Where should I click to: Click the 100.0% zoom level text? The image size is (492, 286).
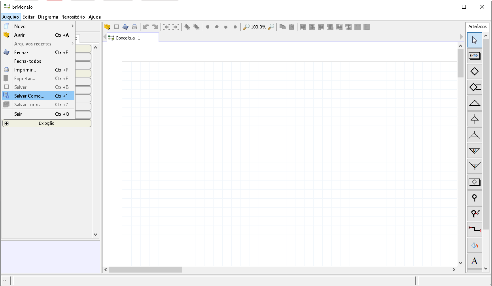259,27
